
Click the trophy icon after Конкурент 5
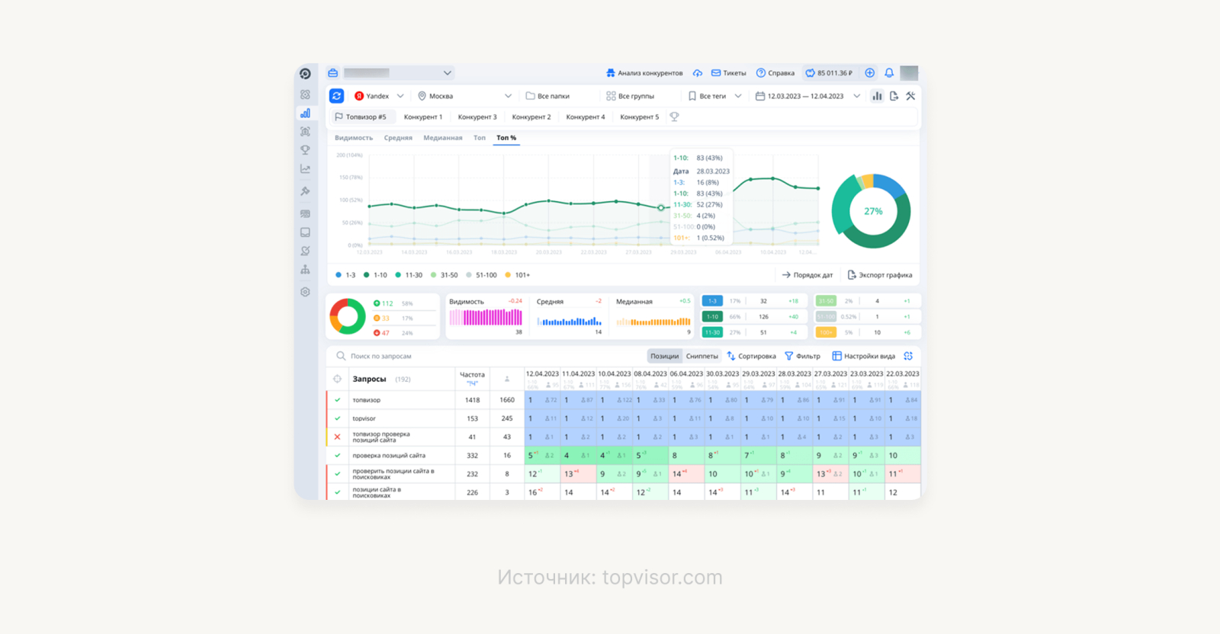674,117
